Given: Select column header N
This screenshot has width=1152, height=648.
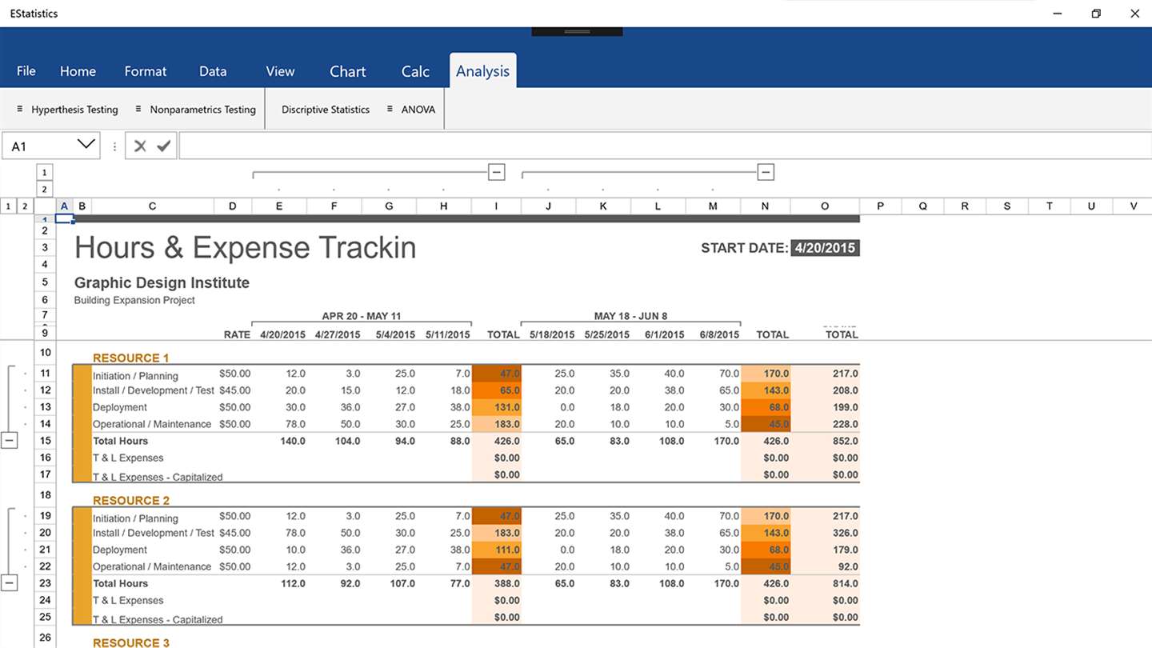Looking at the screenshot, I should coord(765,206).
